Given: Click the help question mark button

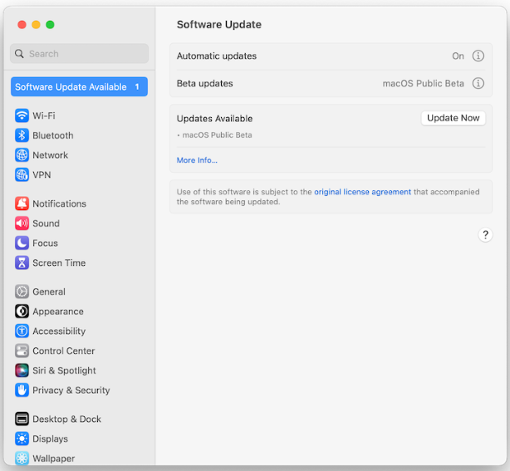Looking at the screenshot, I should pyautogui.click(x=485, y=235).
